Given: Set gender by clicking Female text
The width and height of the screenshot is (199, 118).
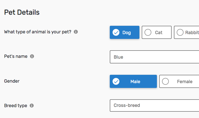Looking at the screenshot, I should (x=185, y=82).
